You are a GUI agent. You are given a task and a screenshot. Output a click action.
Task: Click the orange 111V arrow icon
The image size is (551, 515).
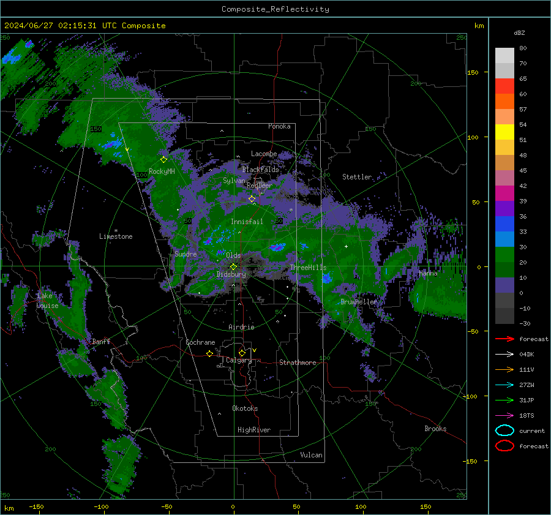(x=504, y=369)
